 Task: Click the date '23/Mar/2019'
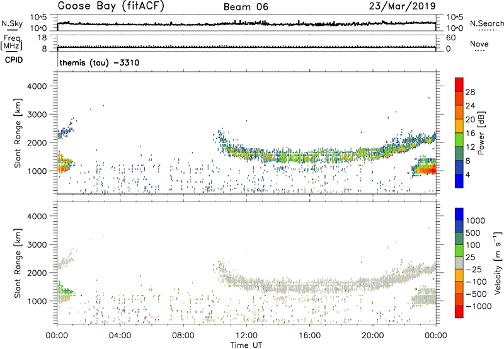(403, 6)
